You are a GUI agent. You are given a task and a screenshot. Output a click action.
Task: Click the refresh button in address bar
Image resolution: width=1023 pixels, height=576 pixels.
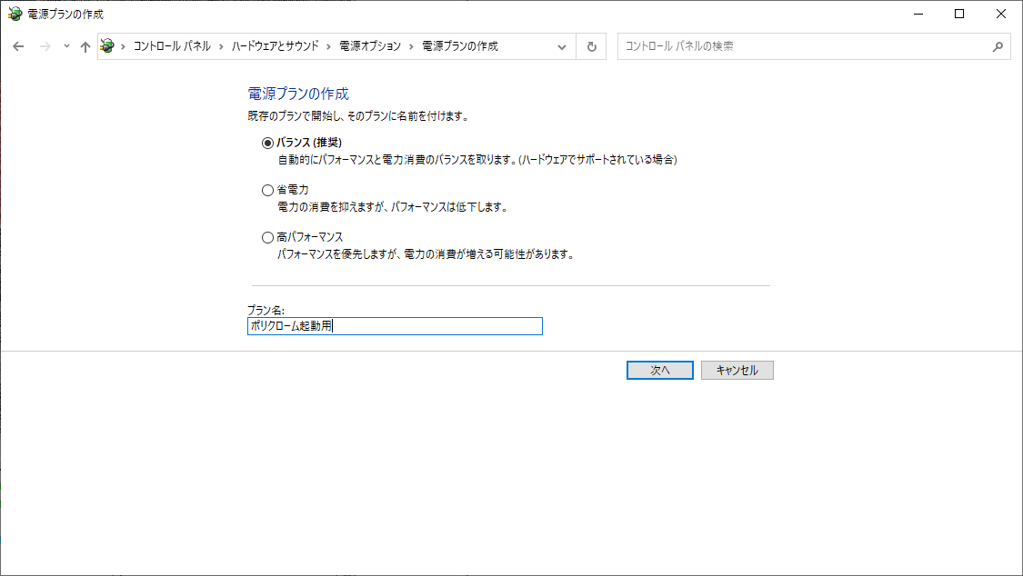coord(592,46)
